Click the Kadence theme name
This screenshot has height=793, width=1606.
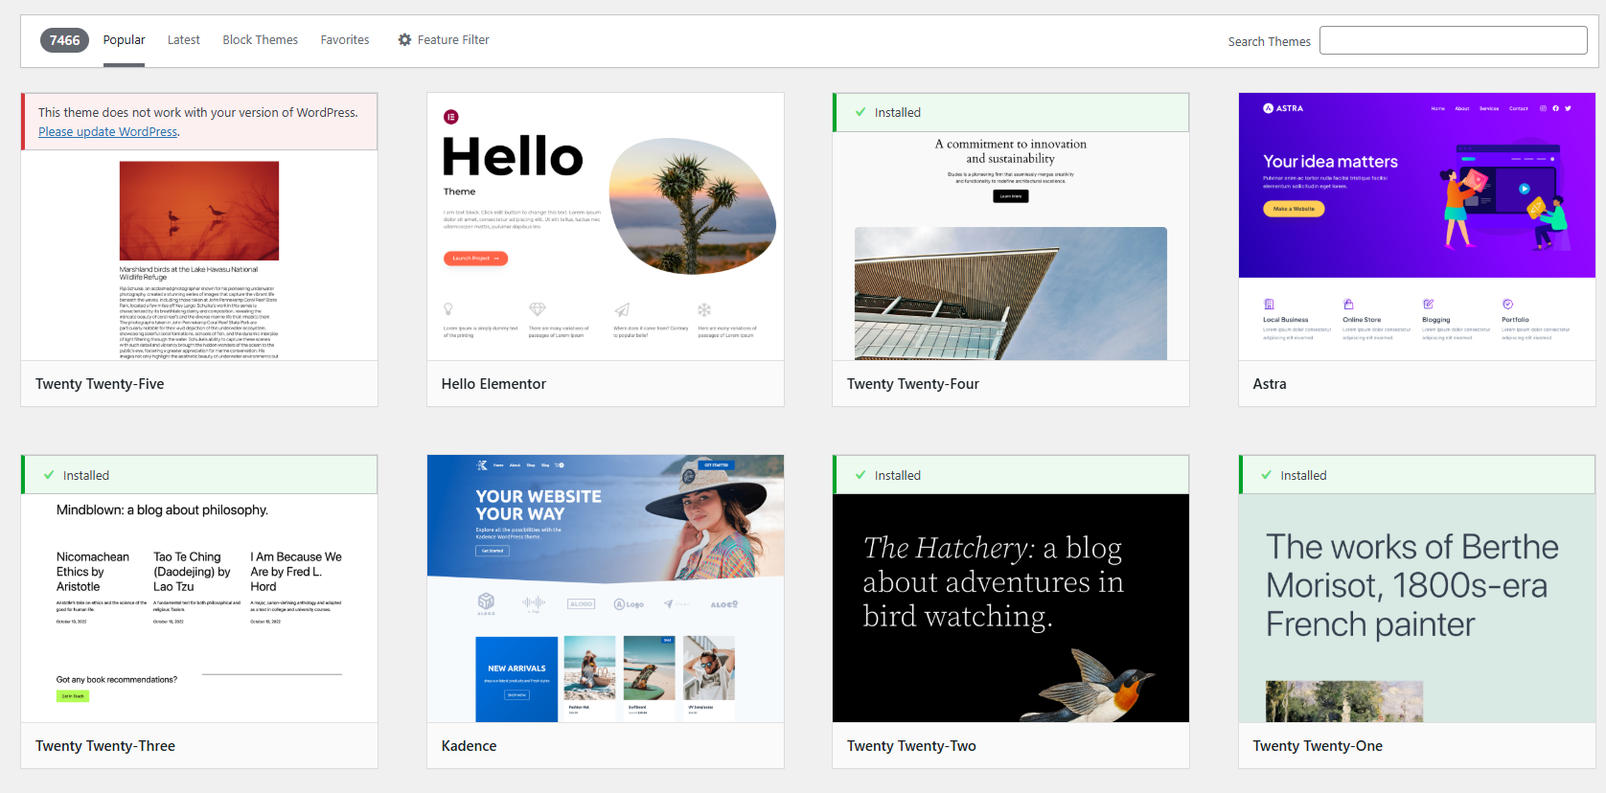pos(469,746)
